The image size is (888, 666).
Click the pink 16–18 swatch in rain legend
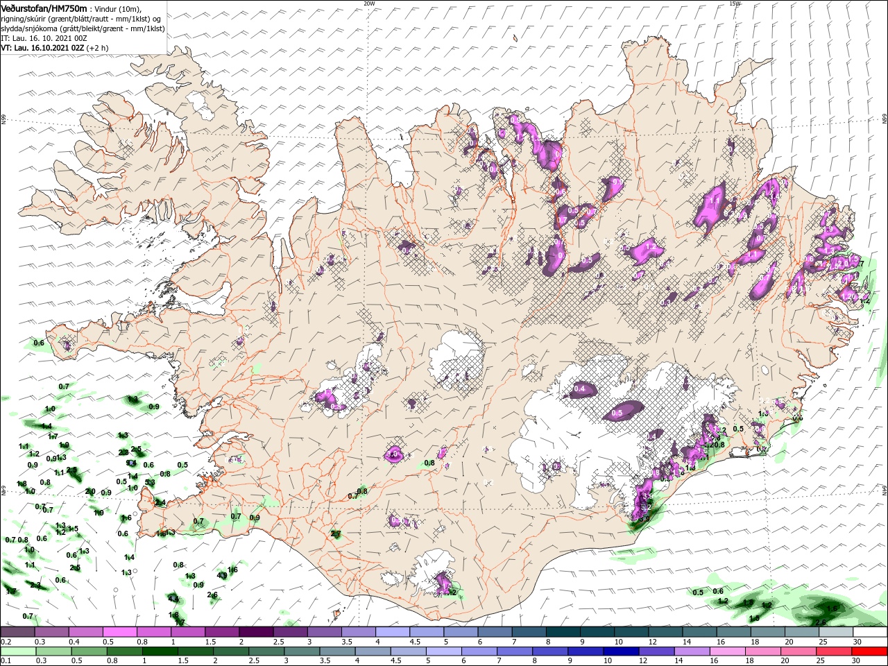[727, 651]
